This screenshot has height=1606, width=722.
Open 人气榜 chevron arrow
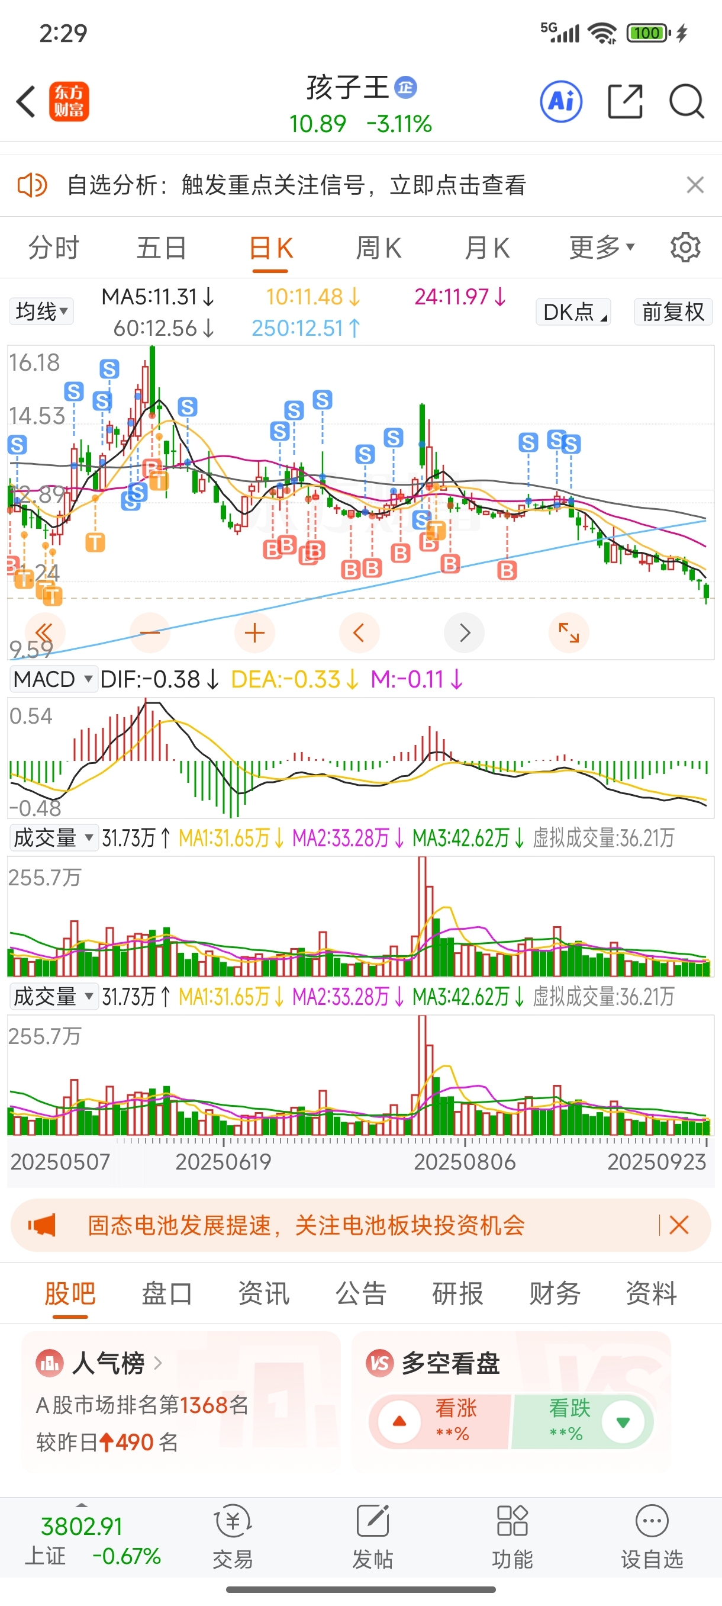[157, 1363]
